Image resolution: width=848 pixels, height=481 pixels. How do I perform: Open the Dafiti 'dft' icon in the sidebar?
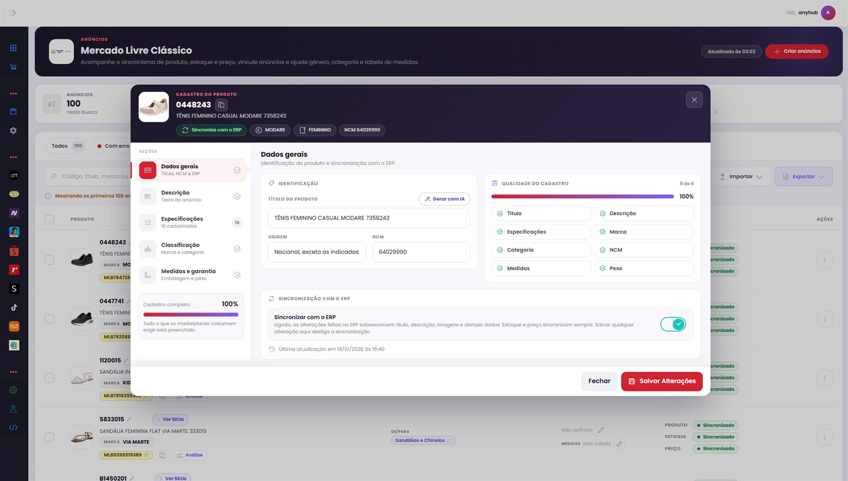[x=14, y=175]
